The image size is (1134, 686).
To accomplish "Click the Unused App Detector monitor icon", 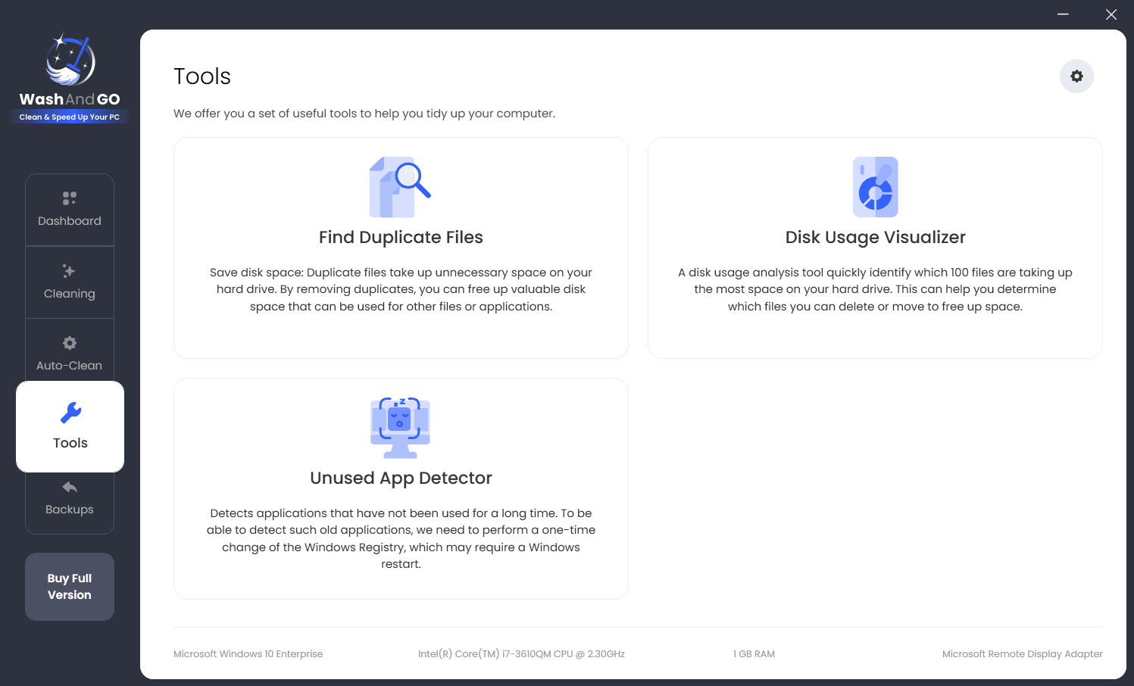I will (x=401, y=428).
